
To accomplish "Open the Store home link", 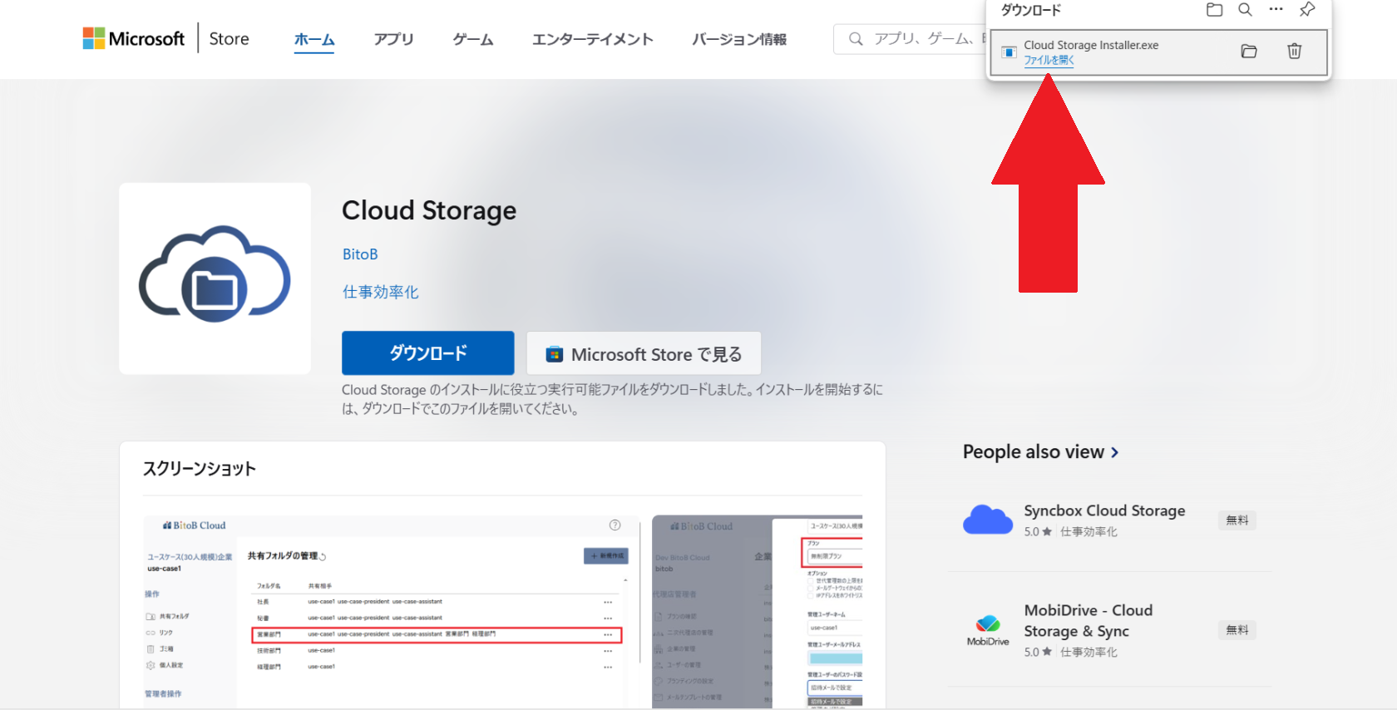I will click(x=229, y=39).
